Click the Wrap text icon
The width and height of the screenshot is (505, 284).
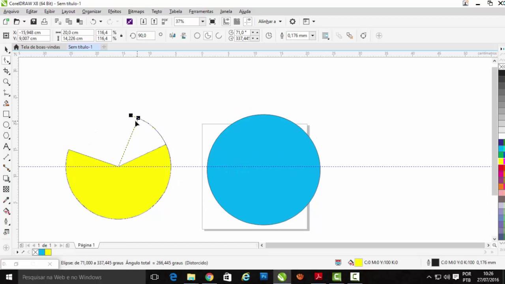325,35
